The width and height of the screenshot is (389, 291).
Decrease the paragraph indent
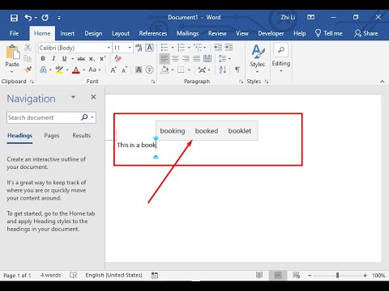[x=218, y=48]
